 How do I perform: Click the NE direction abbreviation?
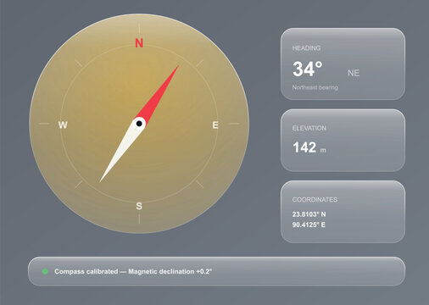tap(354, 73)
